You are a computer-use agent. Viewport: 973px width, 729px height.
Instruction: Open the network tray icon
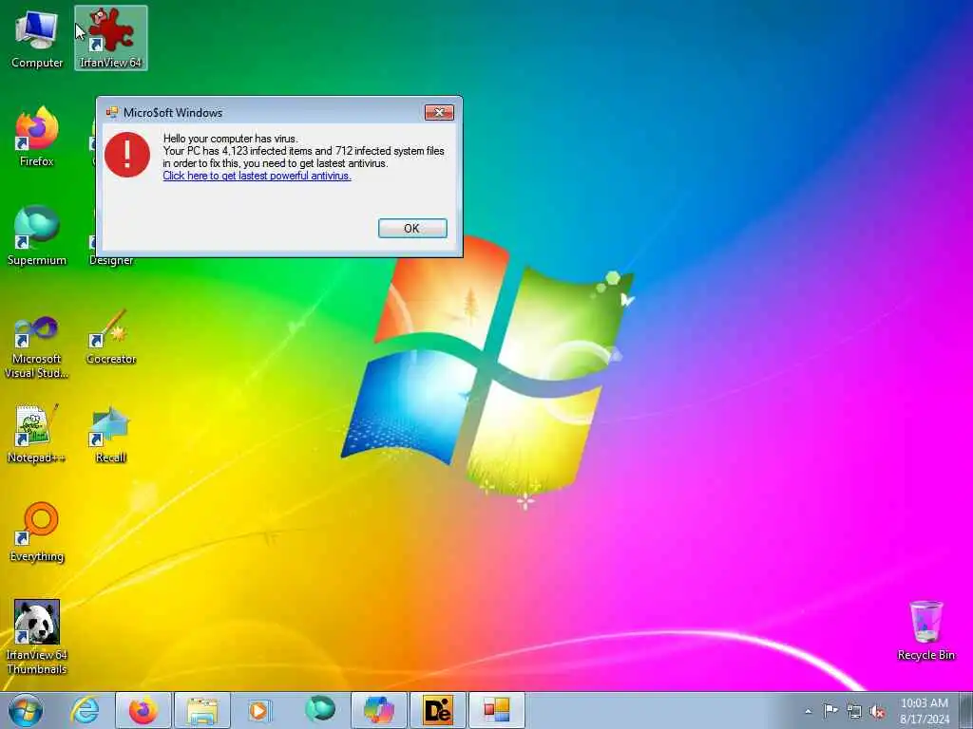click(854, 711)
